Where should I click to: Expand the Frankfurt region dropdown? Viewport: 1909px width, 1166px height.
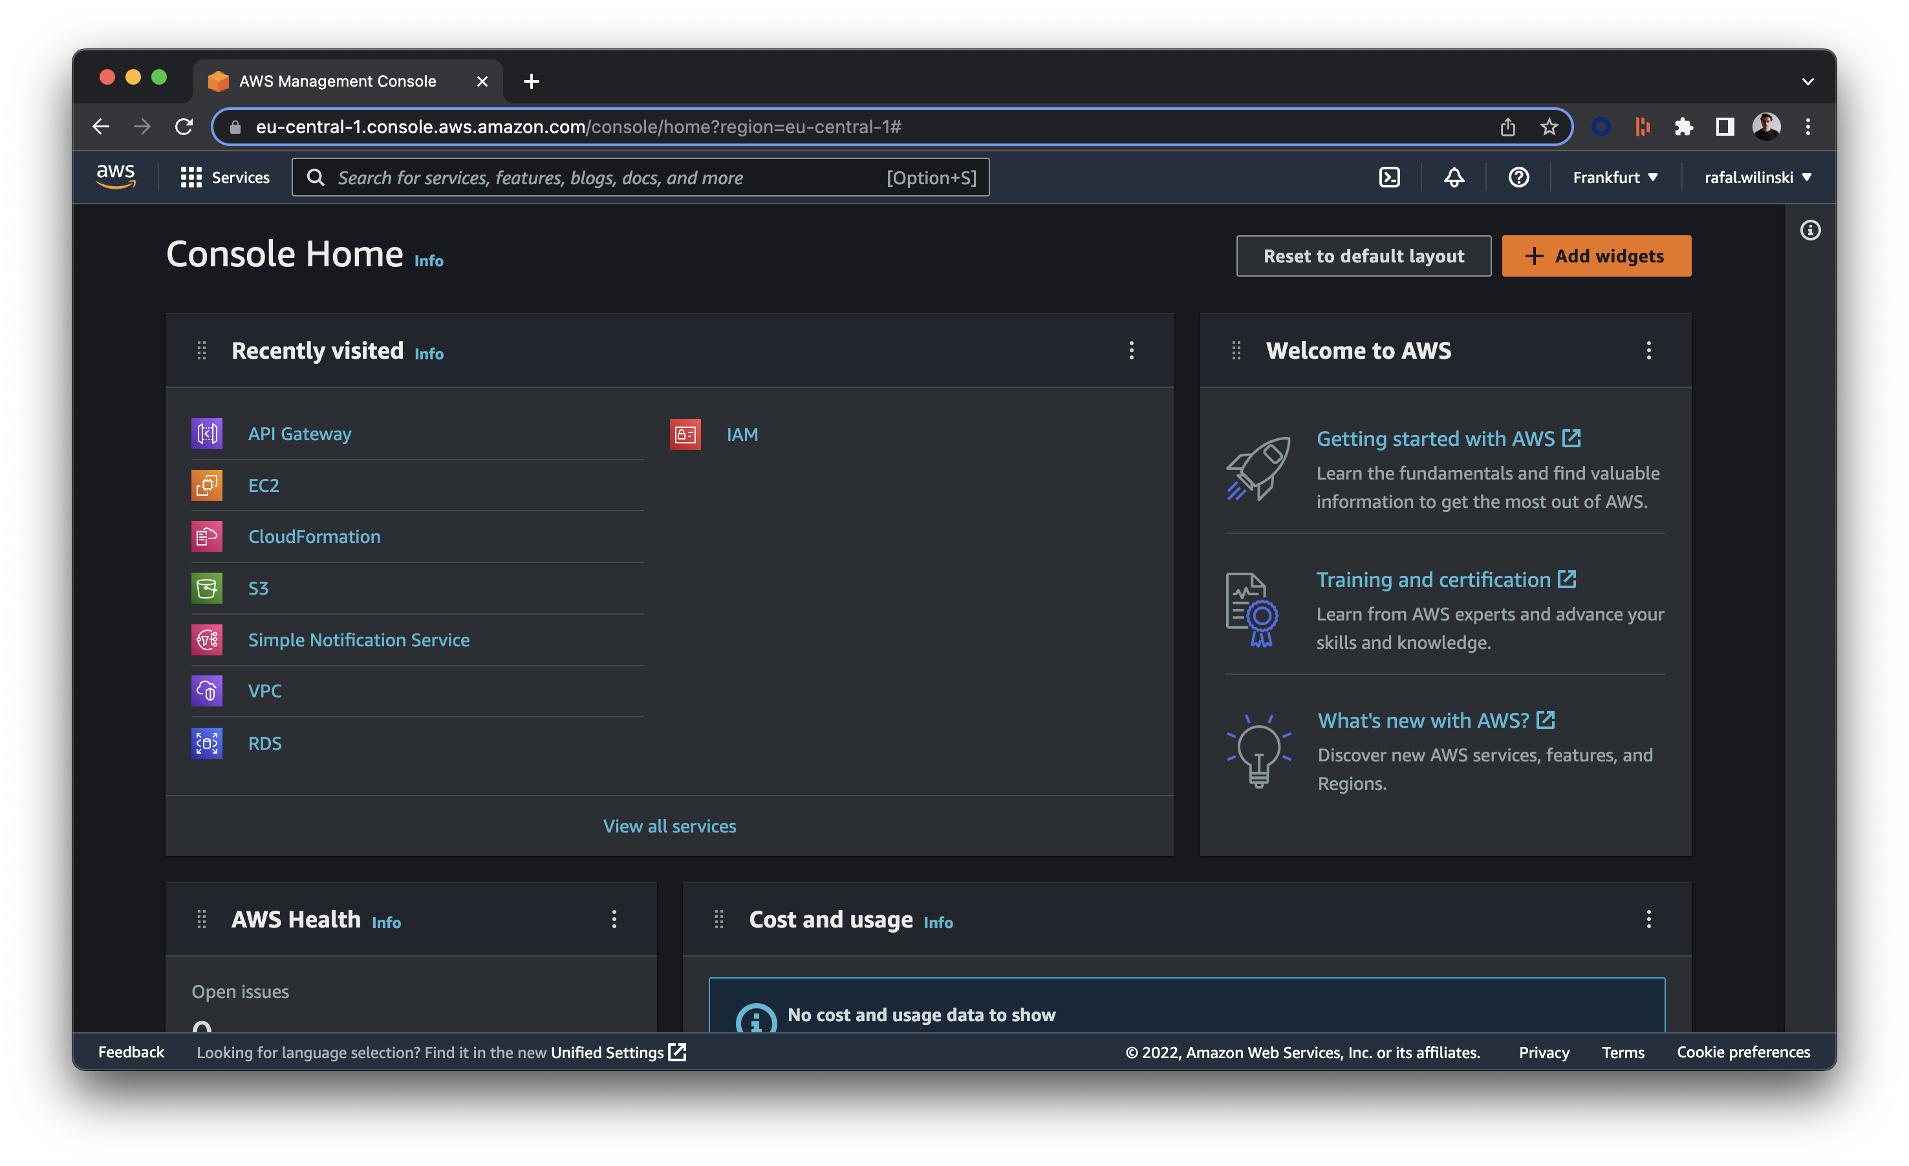point(1615,177)
